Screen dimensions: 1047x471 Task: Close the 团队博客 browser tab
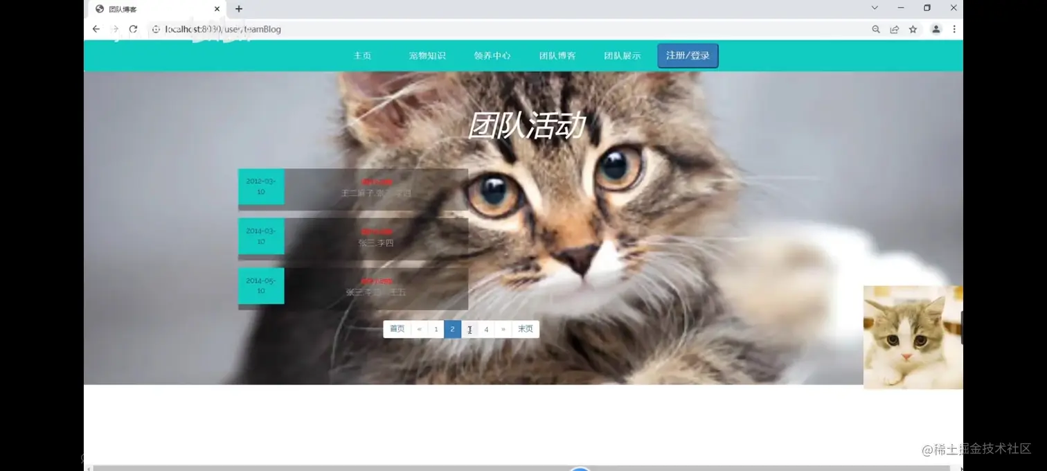click(x=217, y=9)
